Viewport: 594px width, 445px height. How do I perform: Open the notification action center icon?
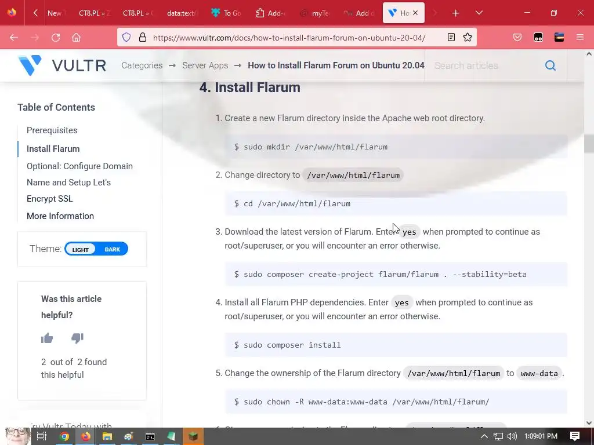(x=575, y=436)
